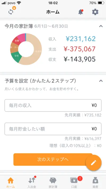Collapse the 予算を設定 section

(x=101, y=81)
